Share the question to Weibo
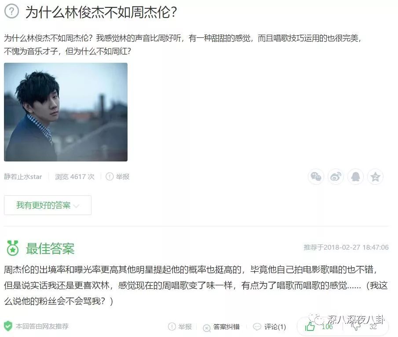Screen dimensions: 398x337 [336, 176]
